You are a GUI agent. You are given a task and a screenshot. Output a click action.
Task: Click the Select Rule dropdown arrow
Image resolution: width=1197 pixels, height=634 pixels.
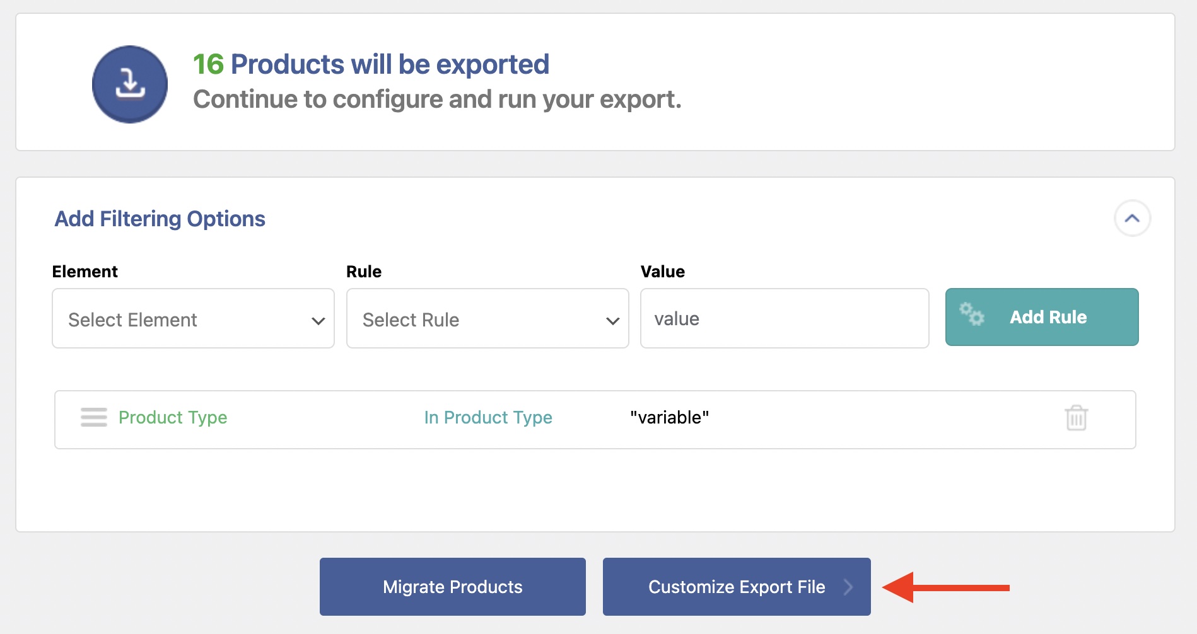click(x=612, y=321)
